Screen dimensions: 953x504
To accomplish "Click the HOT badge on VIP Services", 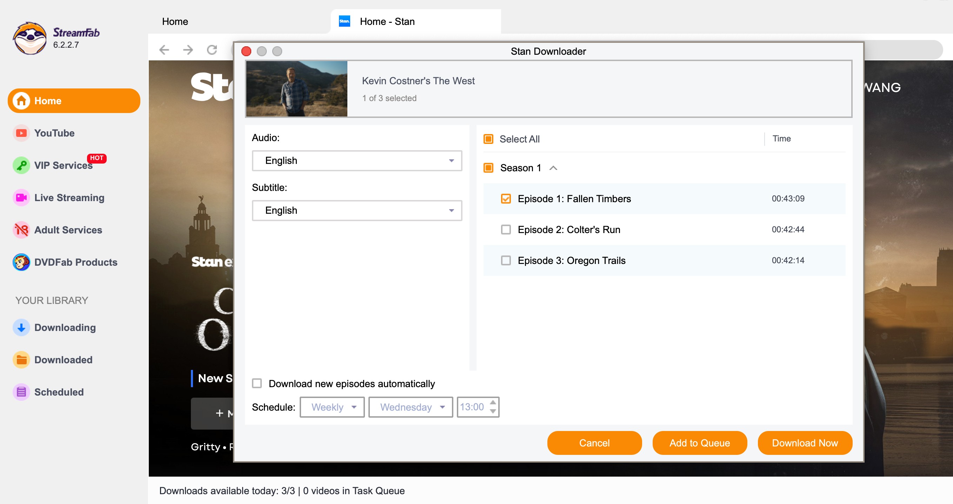I will tap(96, 158).
